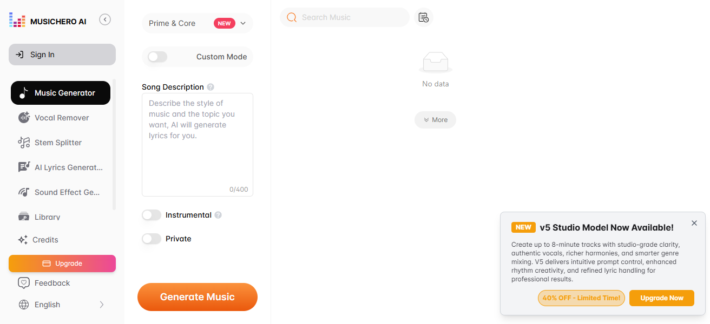This screenshot has width=710, height=324.
Task: Click the Sign In button
Action: point(62,54)
